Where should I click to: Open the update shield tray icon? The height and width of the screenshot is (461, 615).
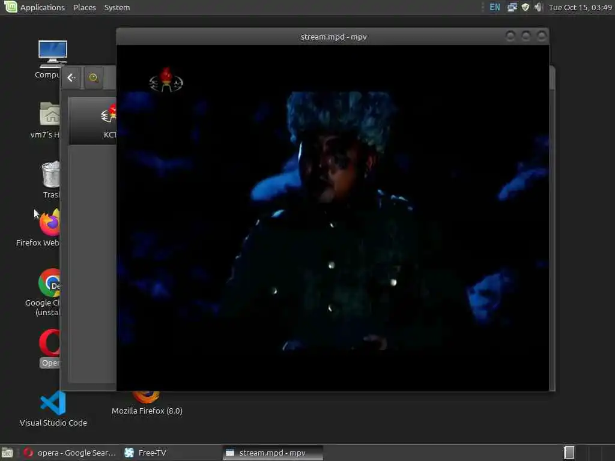pyautogui.click(x=525, y=7)
